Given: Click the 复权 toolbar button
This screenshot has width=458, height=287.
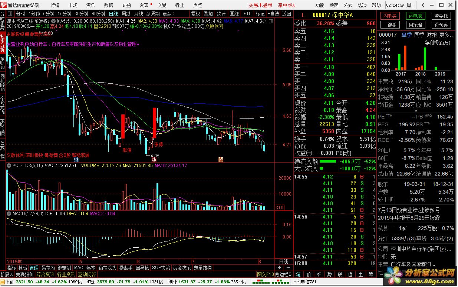Looking at the screenshot, I should [195, 14].
